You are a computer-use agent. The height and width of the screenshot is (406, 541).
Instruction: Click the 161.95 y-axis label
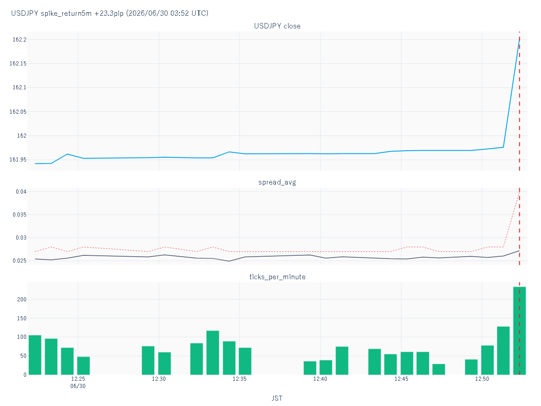18,160
